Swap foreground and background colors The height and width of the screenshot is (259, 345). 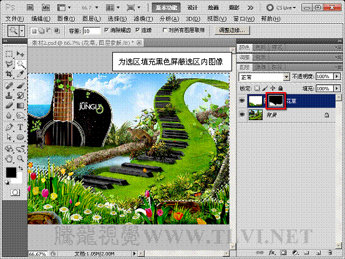click(x=21, y=168)
